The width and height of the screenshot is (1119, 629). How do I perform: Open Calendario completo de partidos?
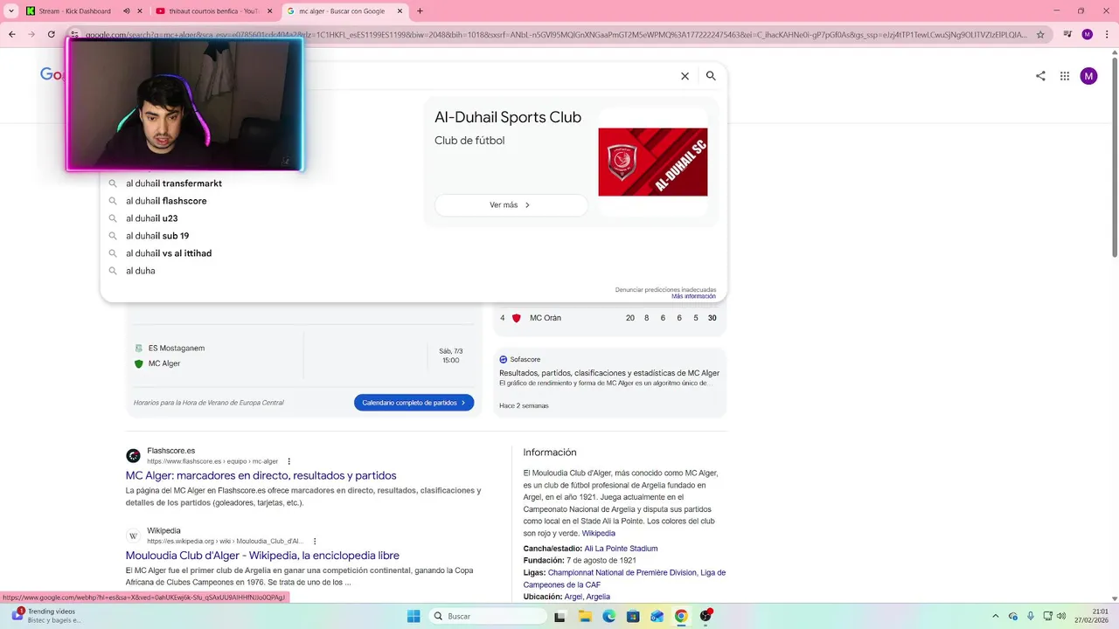tap(414, 403)
